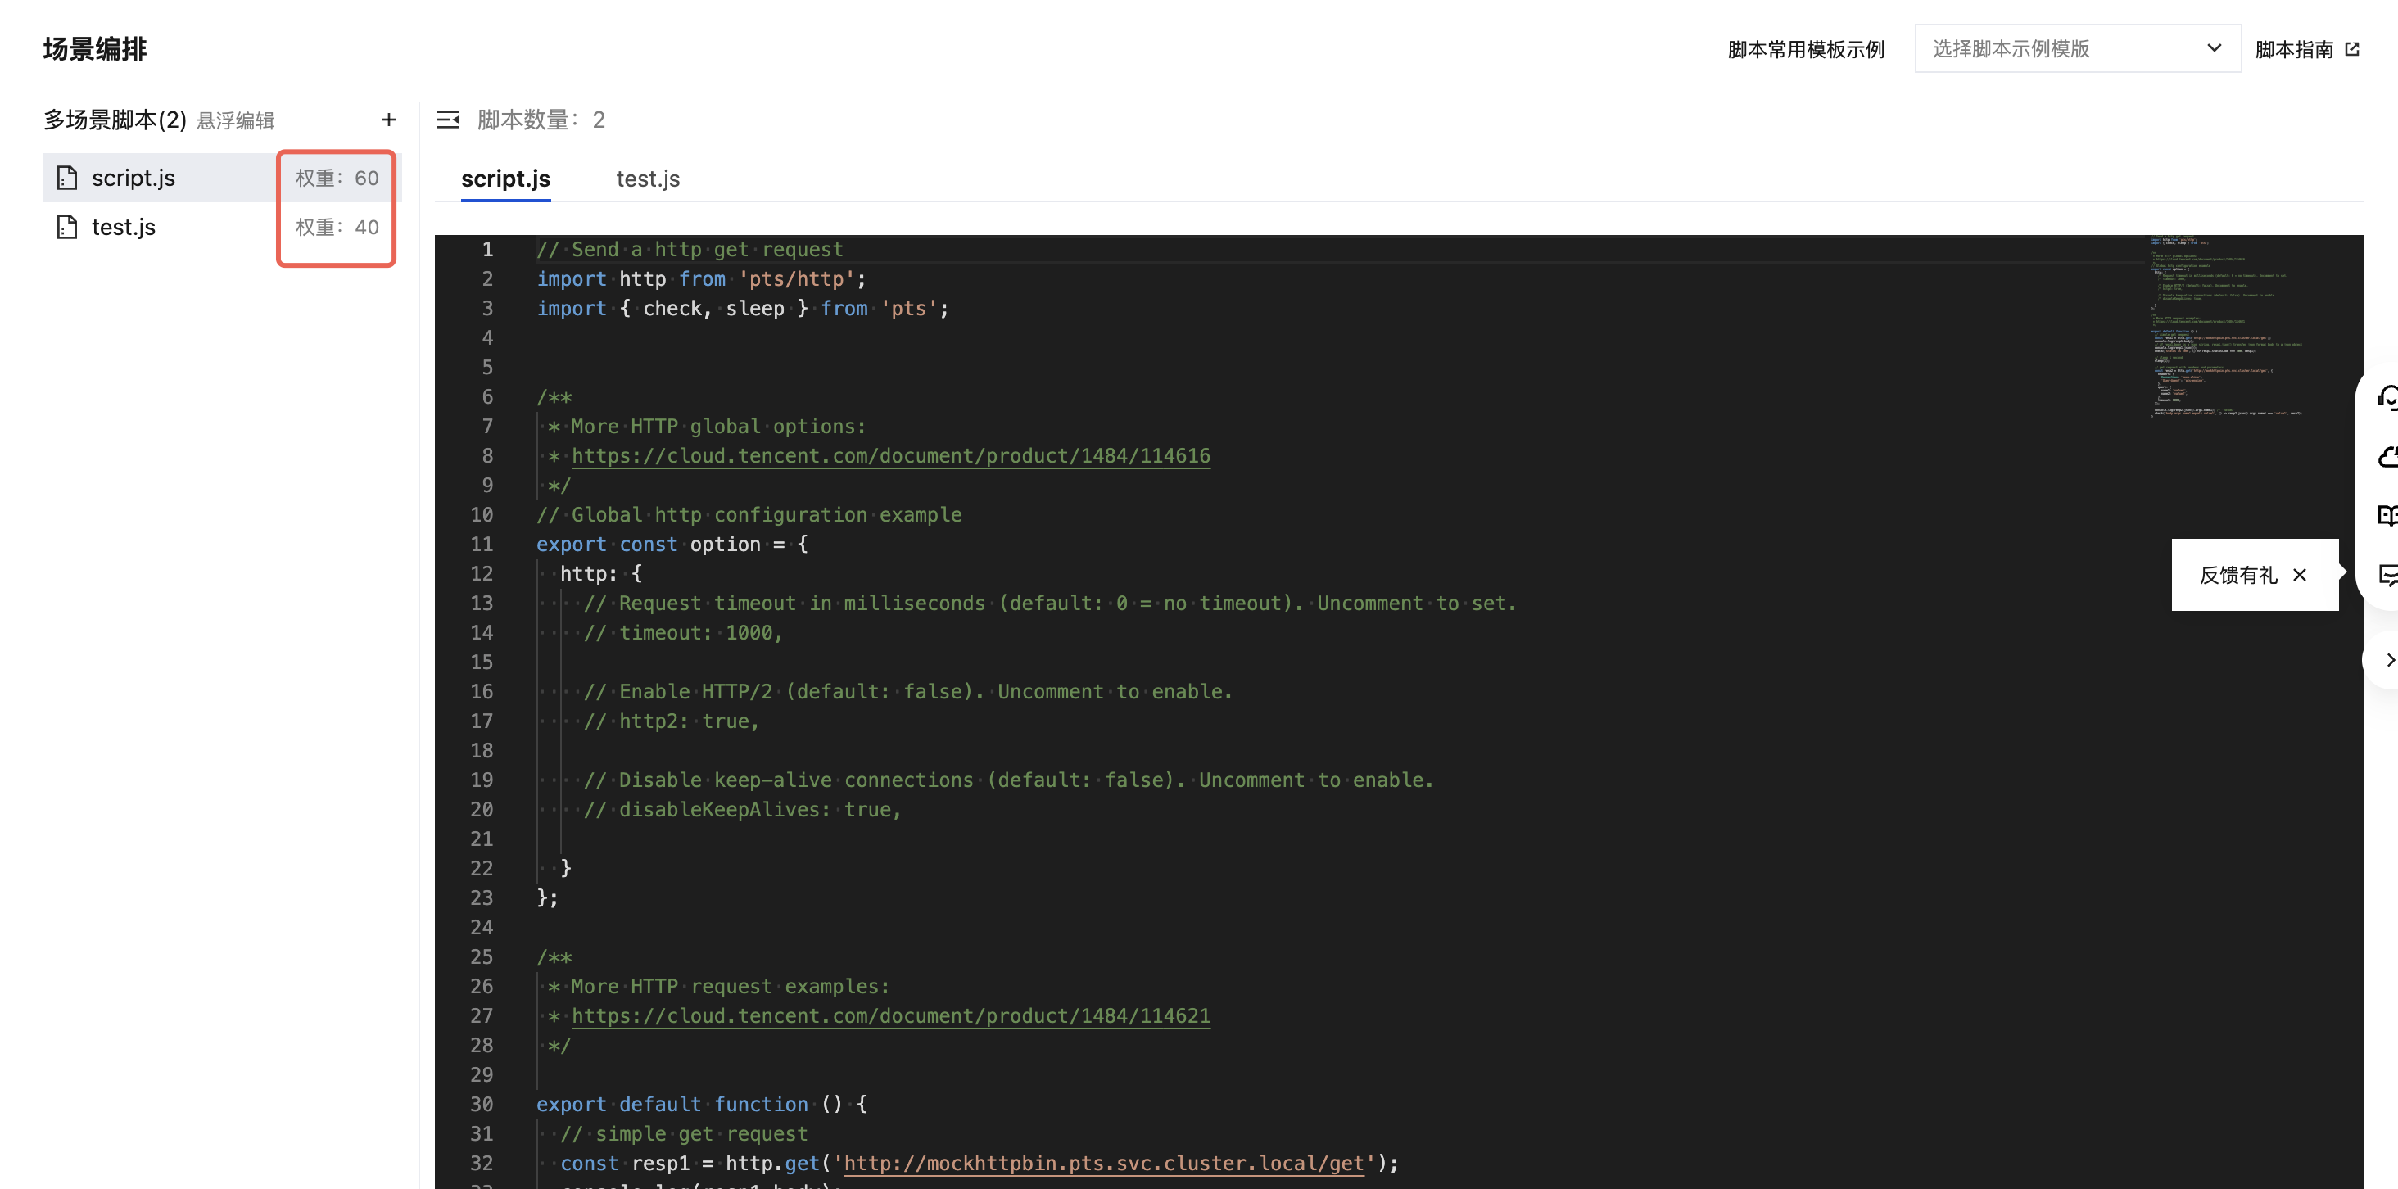Click the test.js file icon in sidebar
Screen dimensions: 2398x1189
click(x=67, y=226)
